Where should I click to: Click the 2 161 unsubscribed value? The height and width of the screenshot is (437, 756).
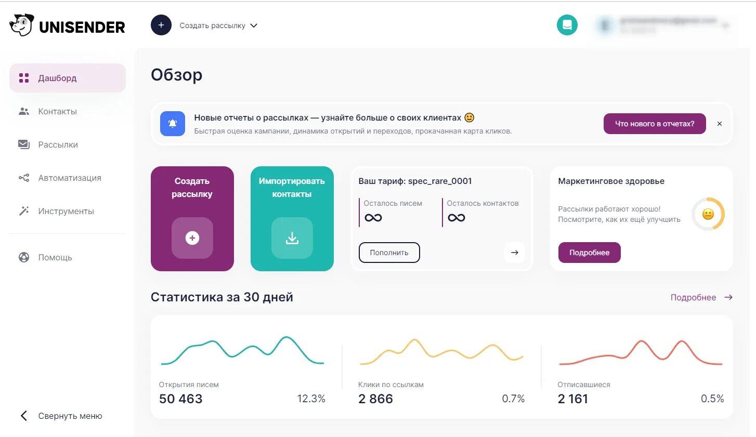[572, 399]
